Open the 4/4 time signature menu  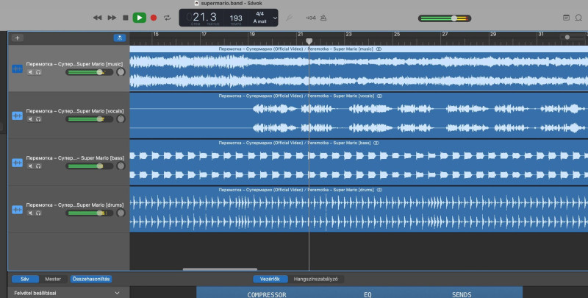pos(259,13)
